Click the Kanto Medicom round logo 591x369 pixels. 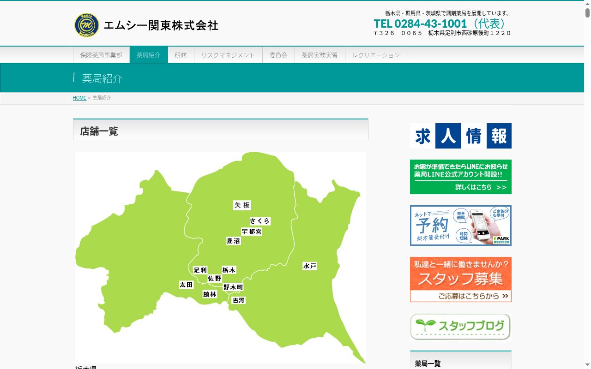(x=87, y=25)
